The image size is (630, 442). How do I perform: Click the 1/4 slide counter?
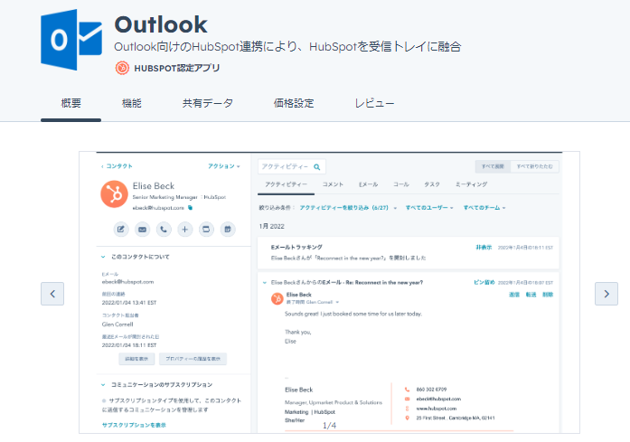(330, 426)
